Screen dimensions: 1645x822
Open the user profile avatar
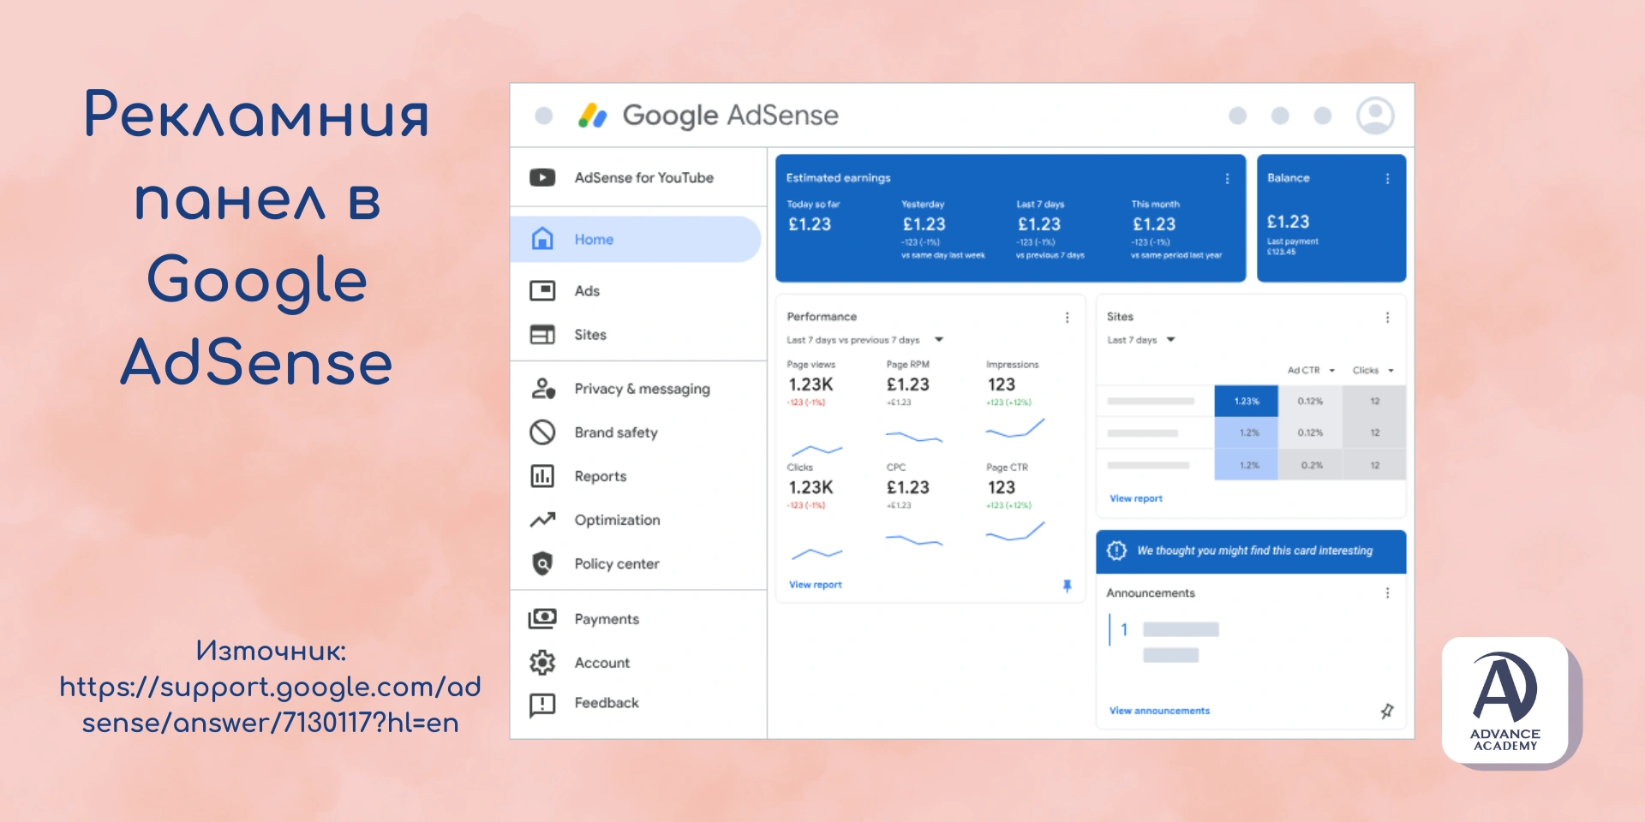[1374, 116]
